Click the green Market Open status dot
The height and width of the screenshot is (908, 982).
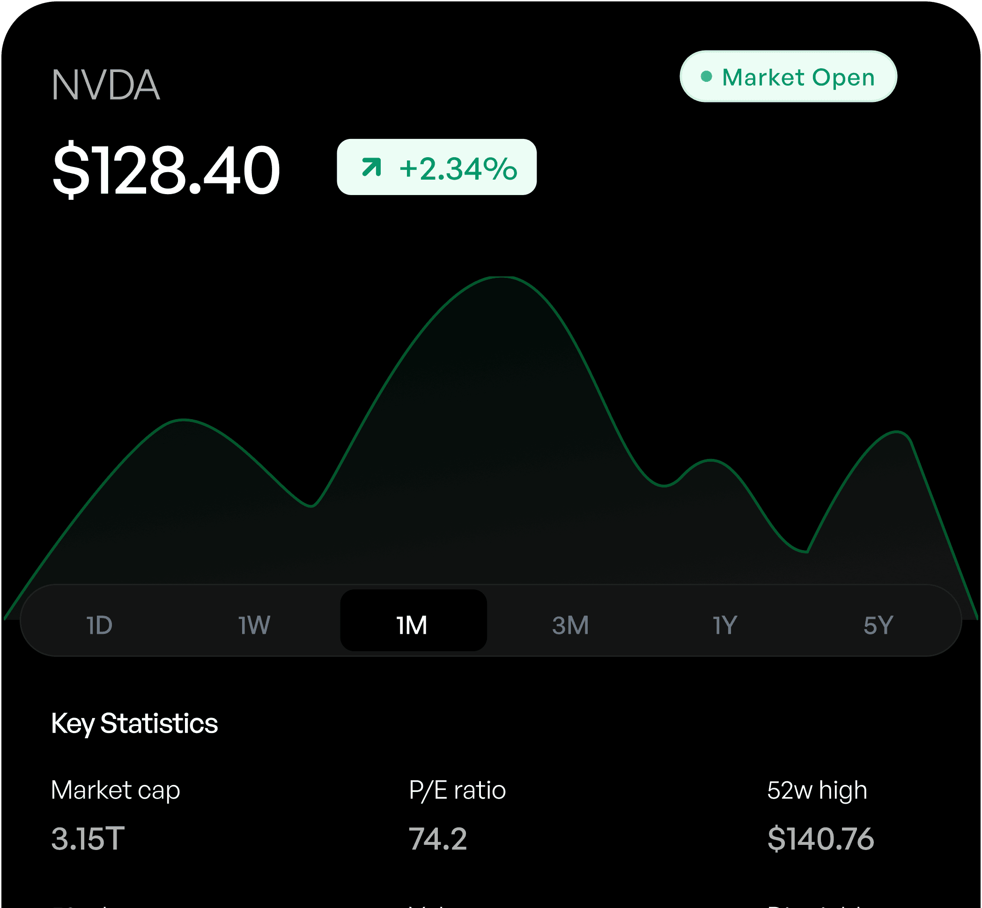click(x=706, y=76)
